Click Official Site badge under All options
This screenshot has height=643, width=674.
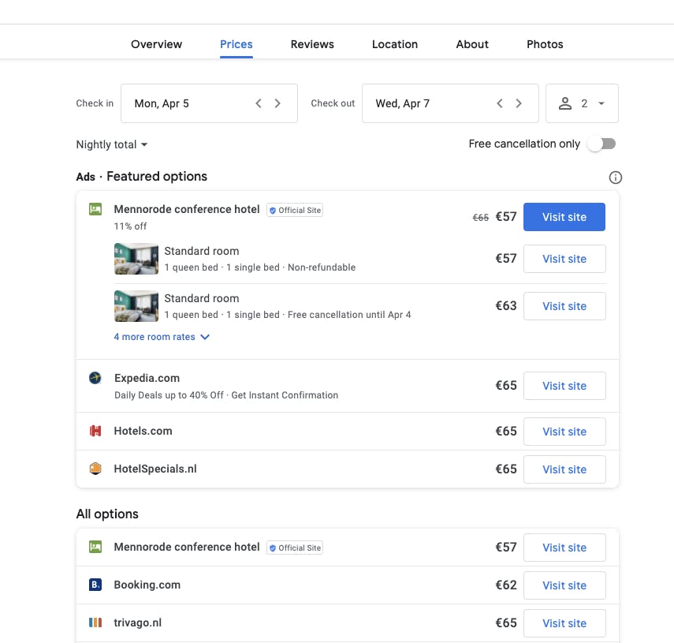[295, 548]
